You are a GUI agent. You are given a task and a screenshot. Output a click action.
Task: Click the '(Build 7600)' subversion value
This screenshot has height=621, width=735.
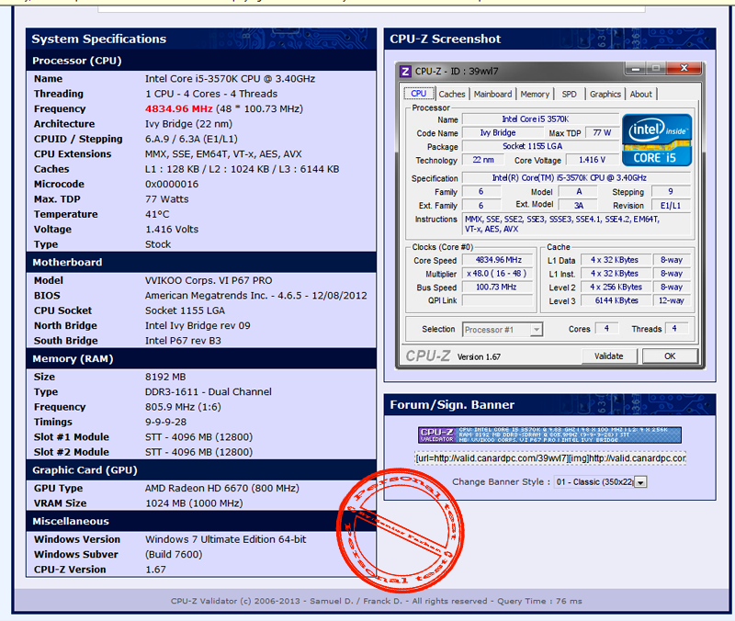174,555
